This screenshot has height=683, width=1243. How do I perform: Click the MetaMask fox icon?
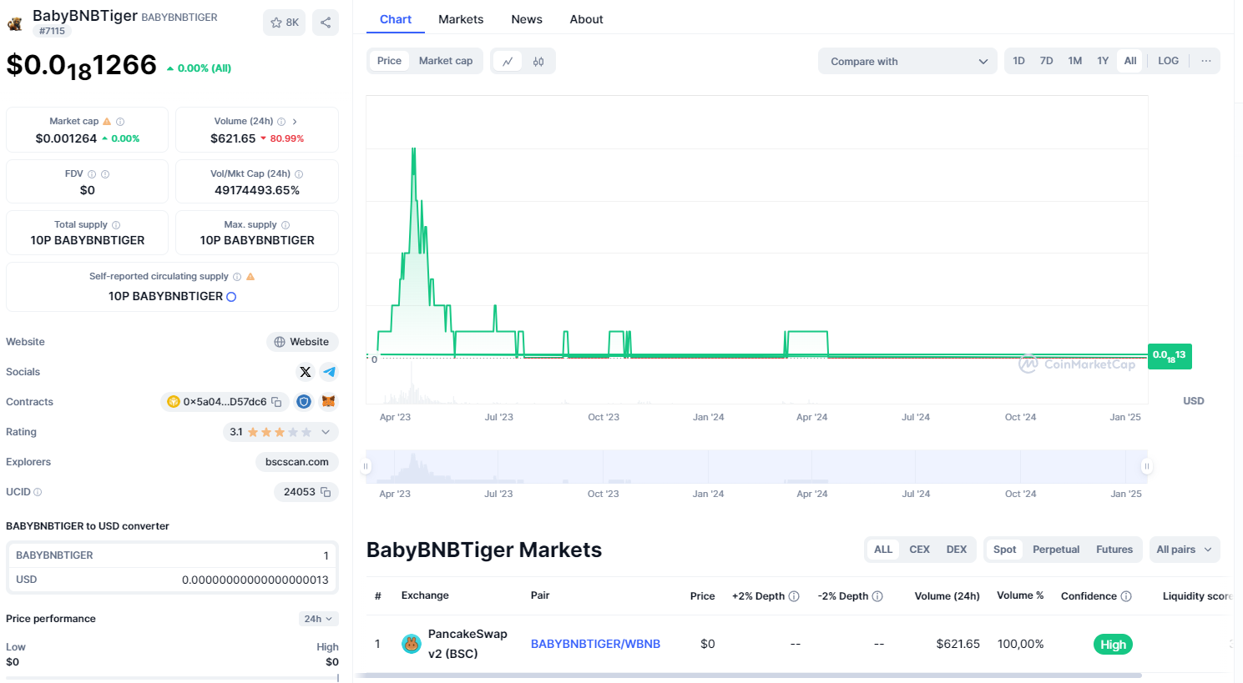328,402
